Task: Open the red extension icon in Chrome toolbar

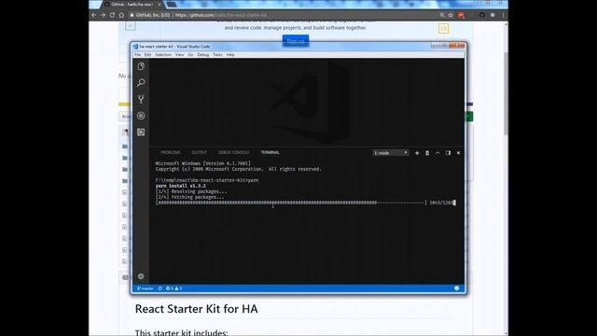Action: click(x=461, y=15)
